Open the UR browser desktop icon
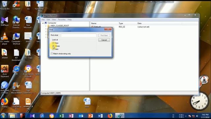This screenshot has height=119, width=211. click(x=16, y=70)
